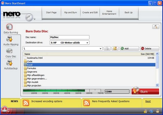
Task: Click the drive icon in bottom bar
Action: click(x=157, y=111)
